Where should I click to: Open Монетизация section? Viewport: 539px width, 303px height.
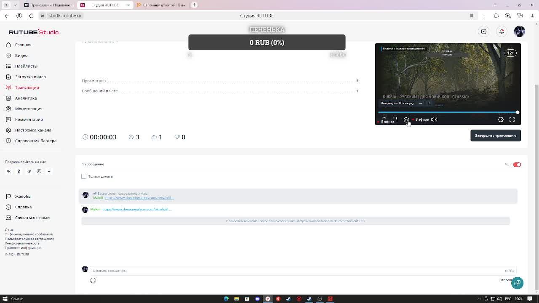(24, 109)
